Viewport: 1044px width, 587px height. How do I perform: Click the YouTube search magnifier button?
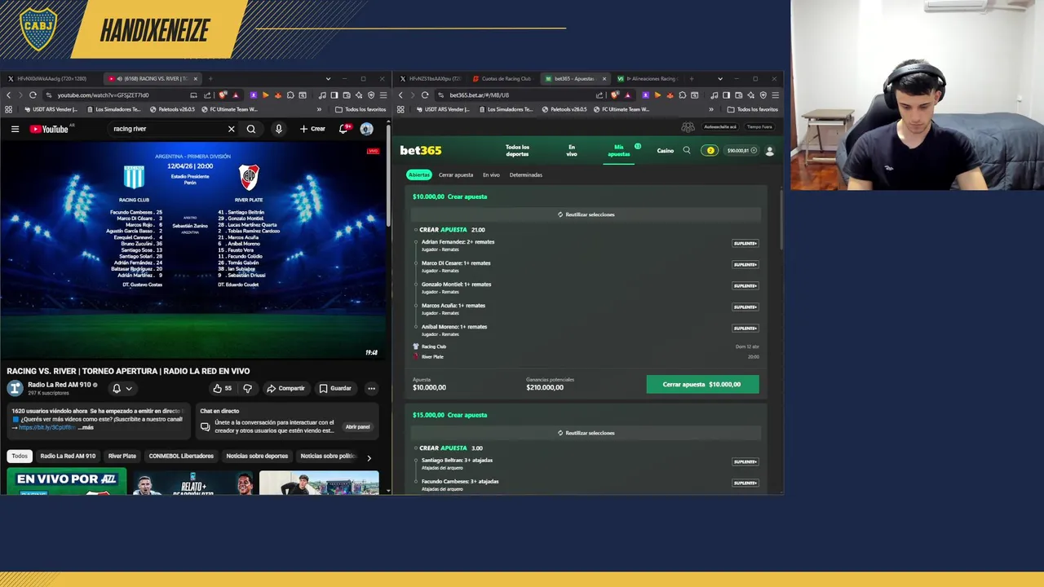click(251, 129)
